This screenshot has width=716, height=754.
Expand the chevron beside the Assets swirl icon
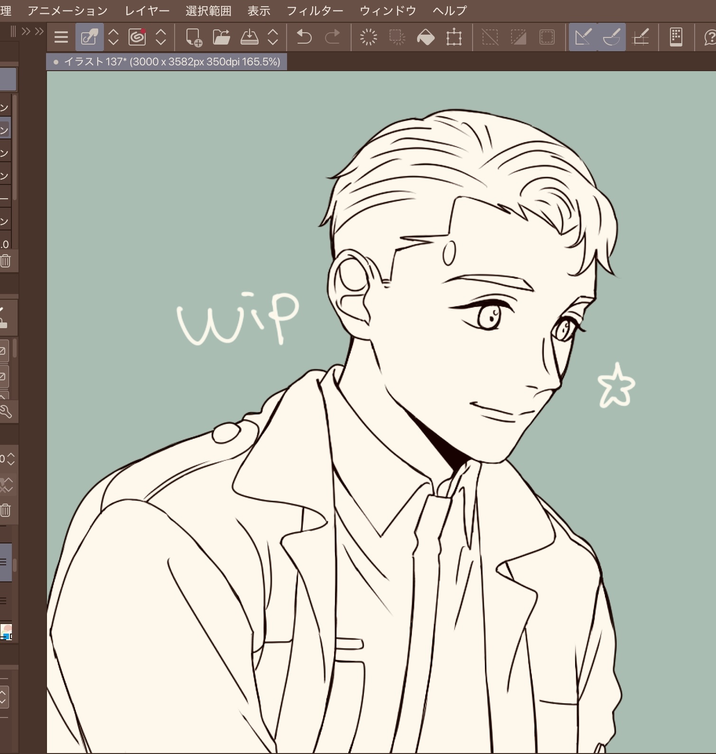coord(161,37)
